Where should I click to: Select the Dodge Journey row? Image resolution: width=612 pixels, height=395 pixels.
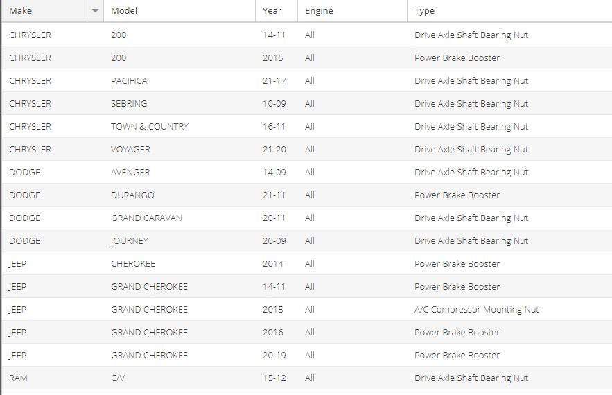coord(307,241)
